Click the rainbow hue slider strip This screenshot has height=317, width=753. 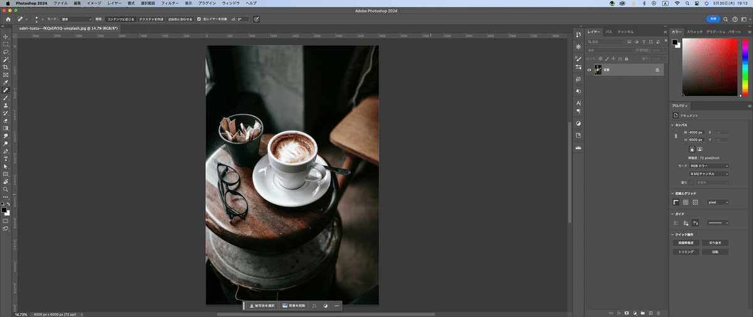744,68
